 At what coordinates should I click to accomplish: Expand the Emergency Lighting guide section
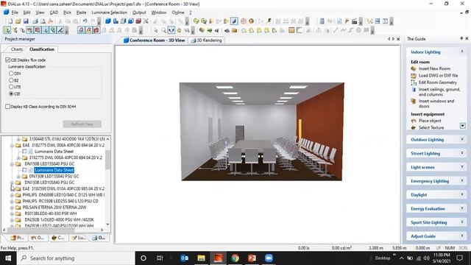click(462, 181)
